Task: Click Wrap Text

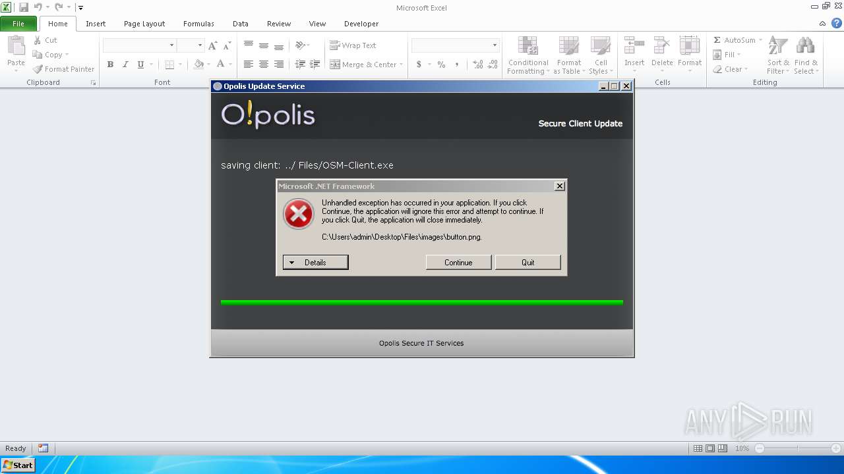Action: coord(353,45)
